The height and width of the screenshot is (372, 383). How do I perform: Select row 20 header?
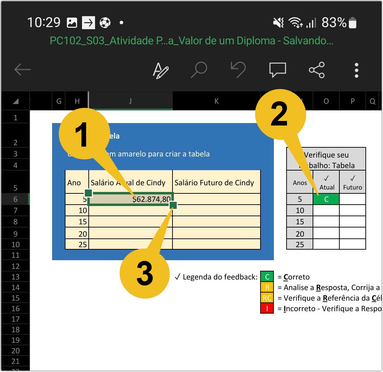(x=15, y=351)
